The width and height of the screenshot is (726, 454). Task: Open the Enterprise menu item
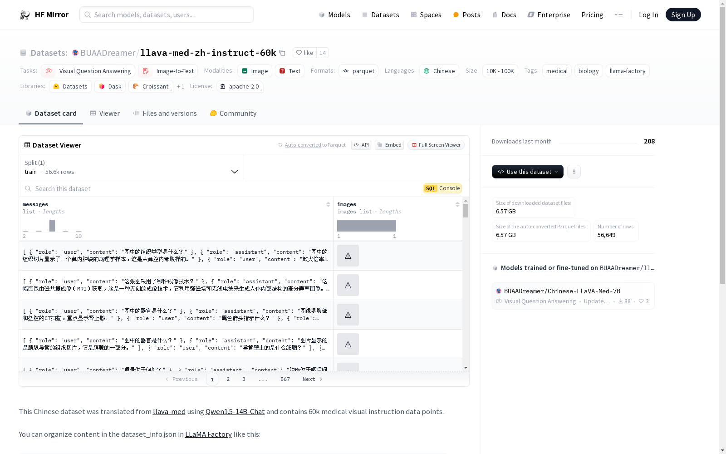pos(549,15)
